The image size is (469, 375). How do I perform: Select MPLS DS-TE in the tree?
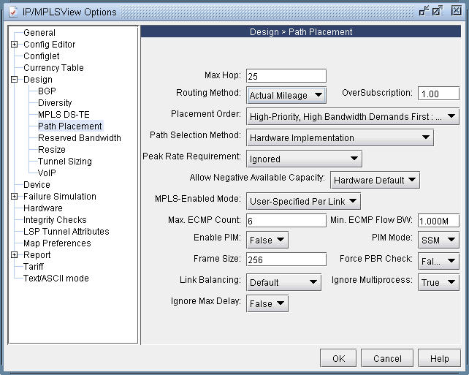pos(64,115)
